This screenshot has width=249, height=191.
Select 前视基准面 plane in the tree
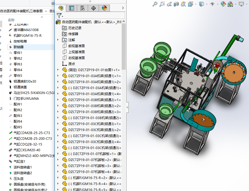click(76, 46)
